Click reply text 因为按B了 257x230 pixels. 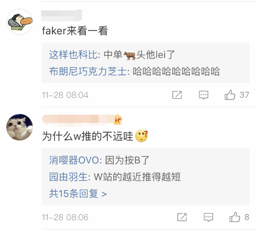point(127,160)
